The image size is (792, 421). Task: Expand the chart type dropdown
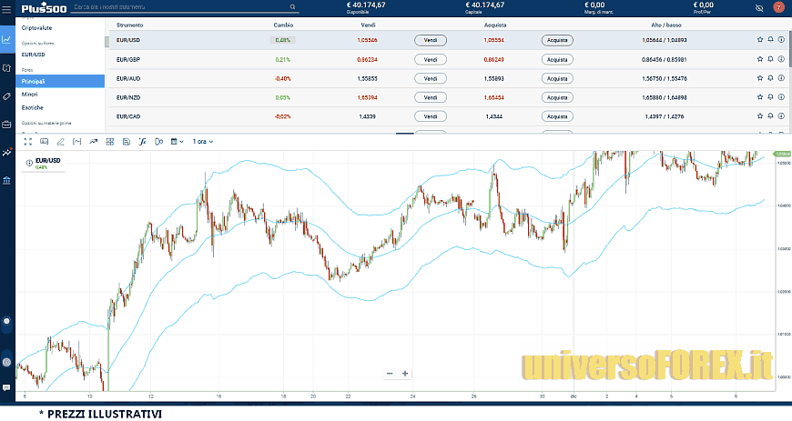point(182,142)
